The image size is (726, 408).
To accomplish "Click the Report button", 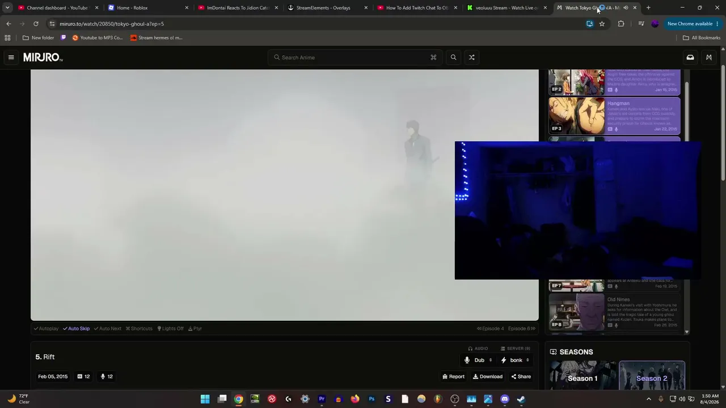I will click(453, 377).
